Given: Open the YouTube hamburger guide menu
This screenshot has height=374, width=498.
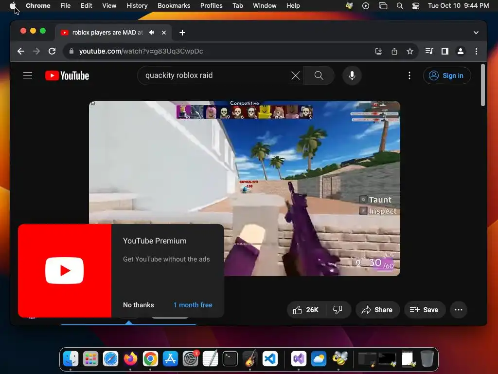Looking at the screenshot, I should click(28, 75).
